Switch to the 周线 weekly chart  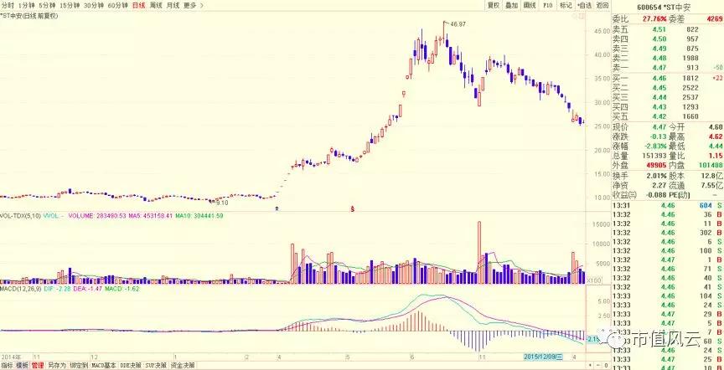(x=156, y=6)
